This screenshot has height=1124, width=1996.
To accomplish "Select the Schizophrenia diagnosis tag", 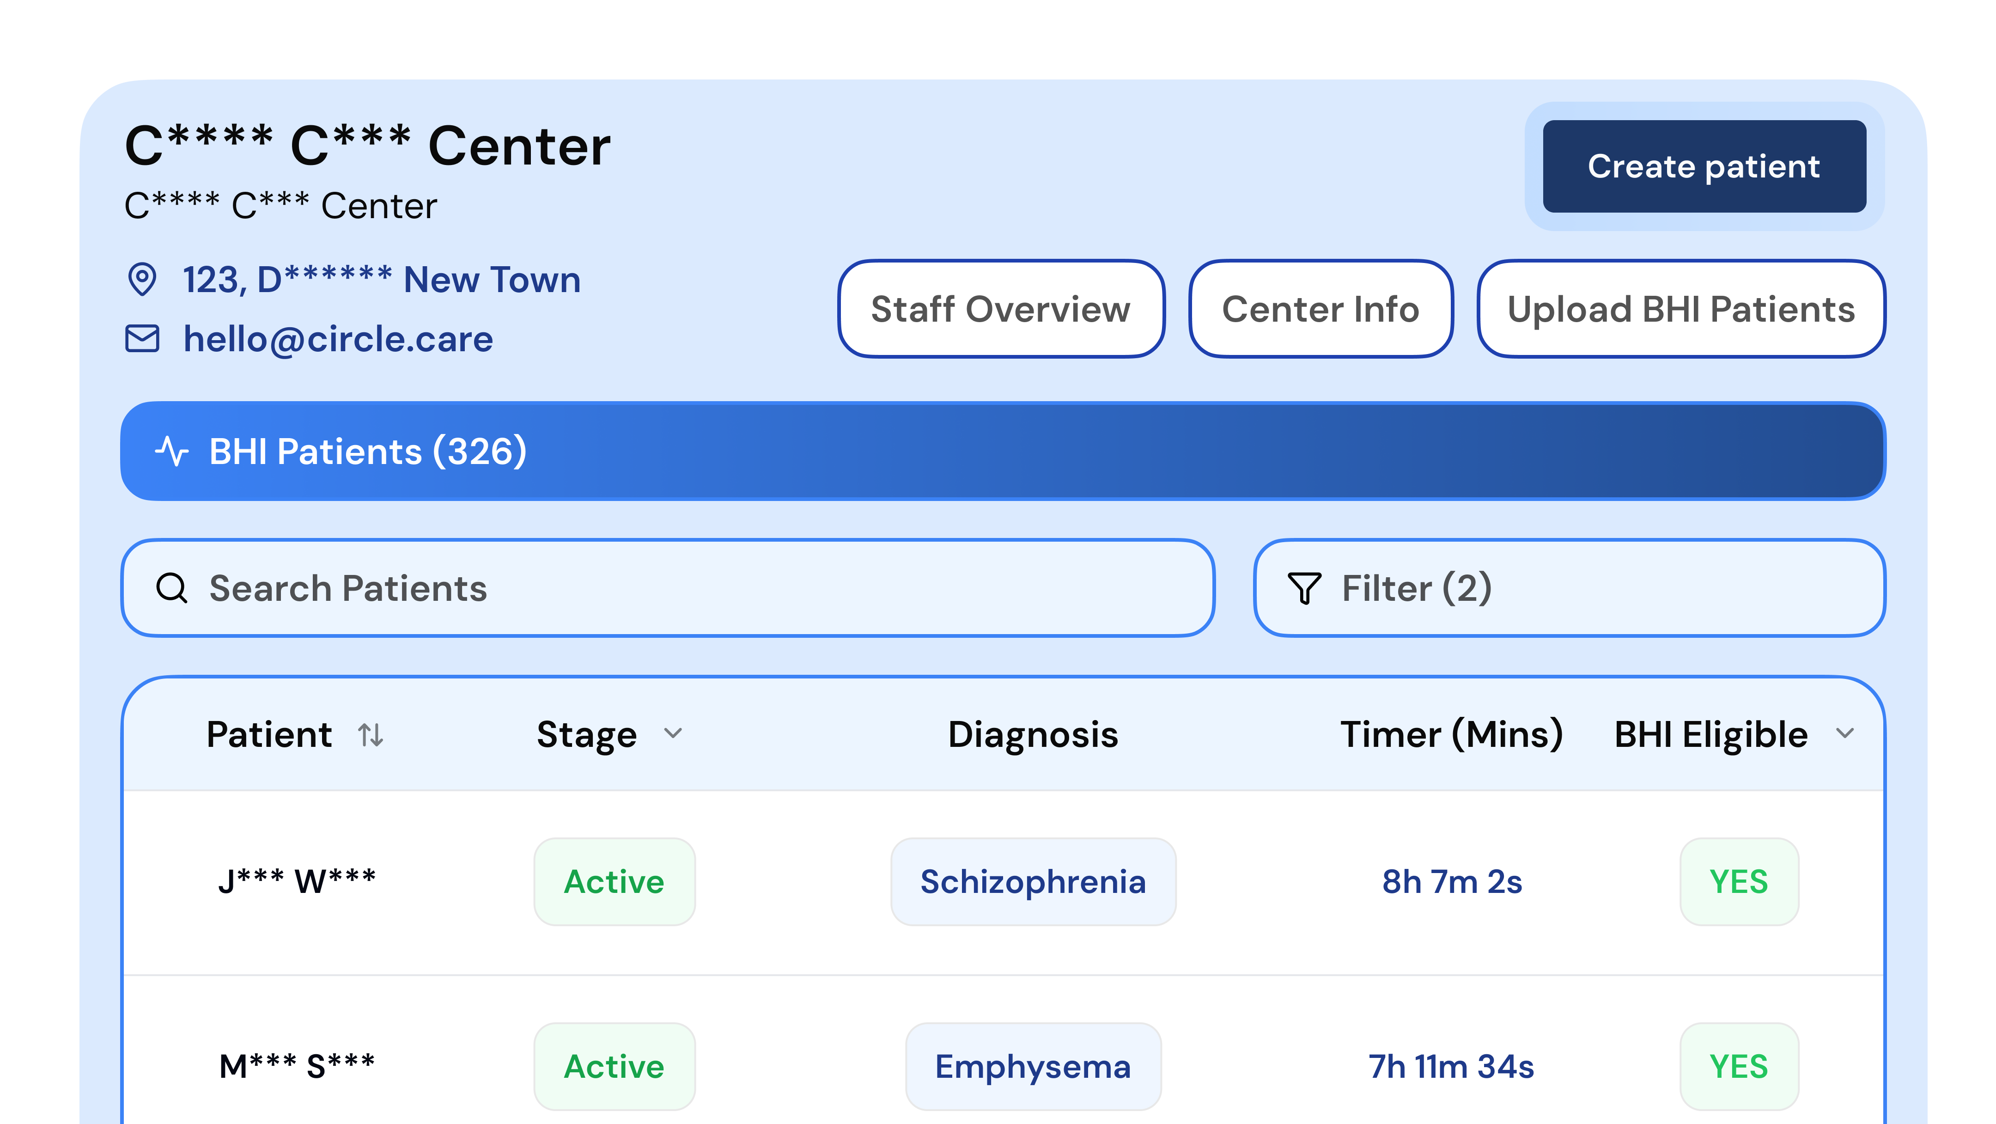I will point(1033,881).
